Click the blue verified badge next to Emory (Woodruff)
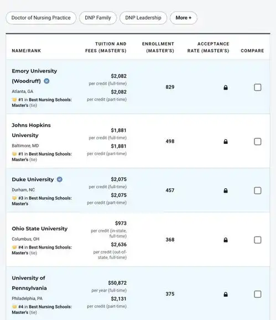The height and width of the screenshot is (320, 276). (46, 81)
